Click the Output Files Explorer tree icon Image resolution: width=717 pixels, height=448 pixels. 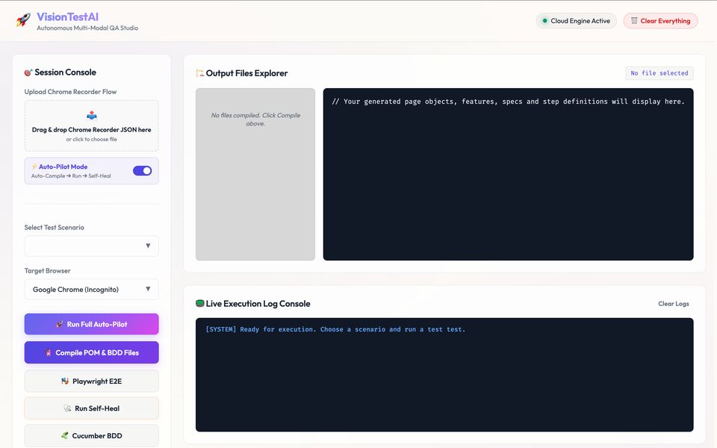pyautogui.click(x=200, y=72)
